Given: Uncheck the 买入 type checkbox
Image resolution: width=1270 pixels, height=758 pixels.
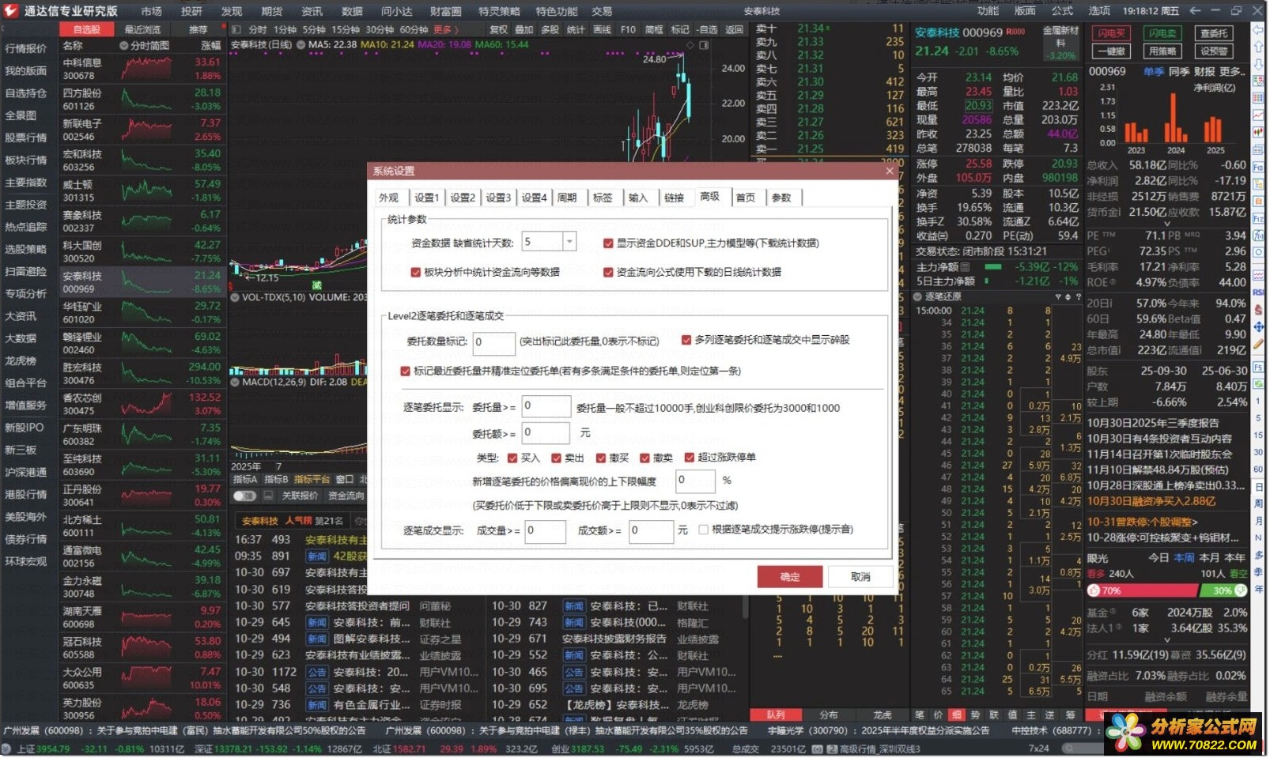Looking at the screenshot, I should 512,458.
